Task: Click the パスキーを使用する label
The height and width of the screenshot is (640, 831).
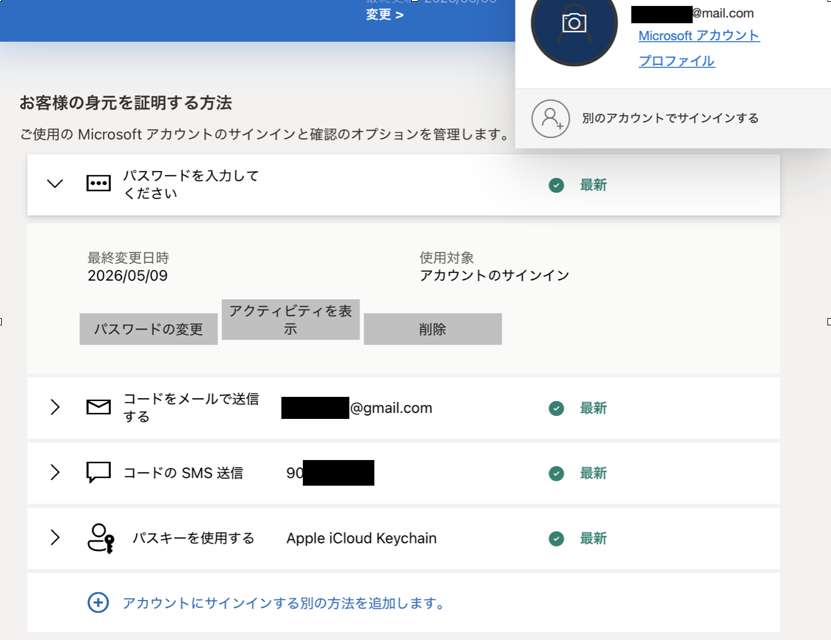Action: tap(193, 538)
